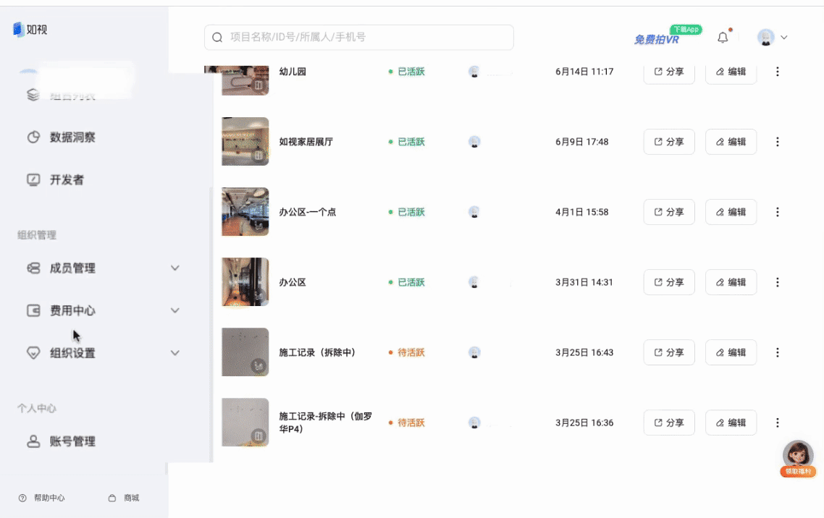Click 已活跃 status of 幼儿园 row
This screenshot has width=824, height=518.
coord(406,72)
